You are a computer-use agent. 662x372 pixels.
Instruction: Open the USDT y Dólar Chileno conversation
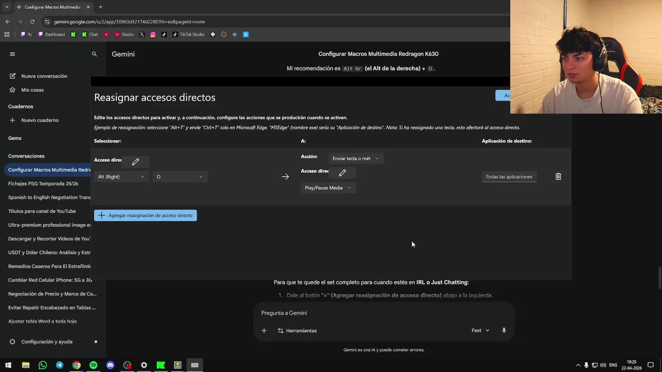click(x=50, y=253)
